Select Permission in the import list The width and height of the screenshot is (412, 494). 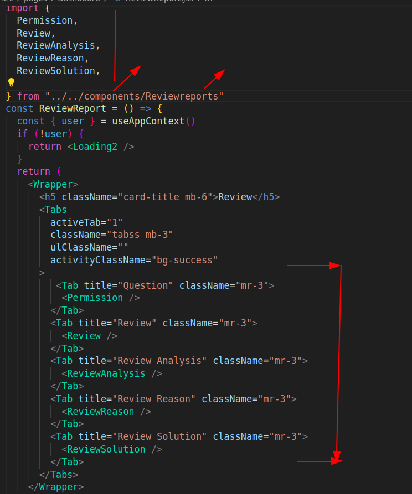pos(44,20)
